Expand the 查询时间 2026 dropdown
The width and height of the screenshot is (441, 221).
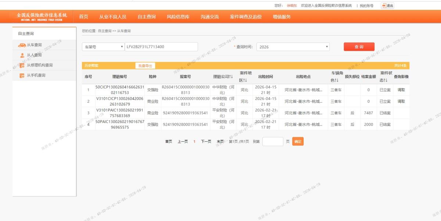(293, 47)
